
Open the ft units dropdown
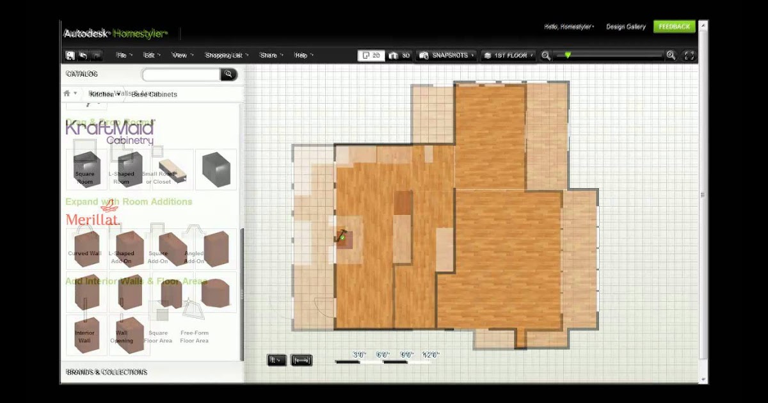(277, 360)
